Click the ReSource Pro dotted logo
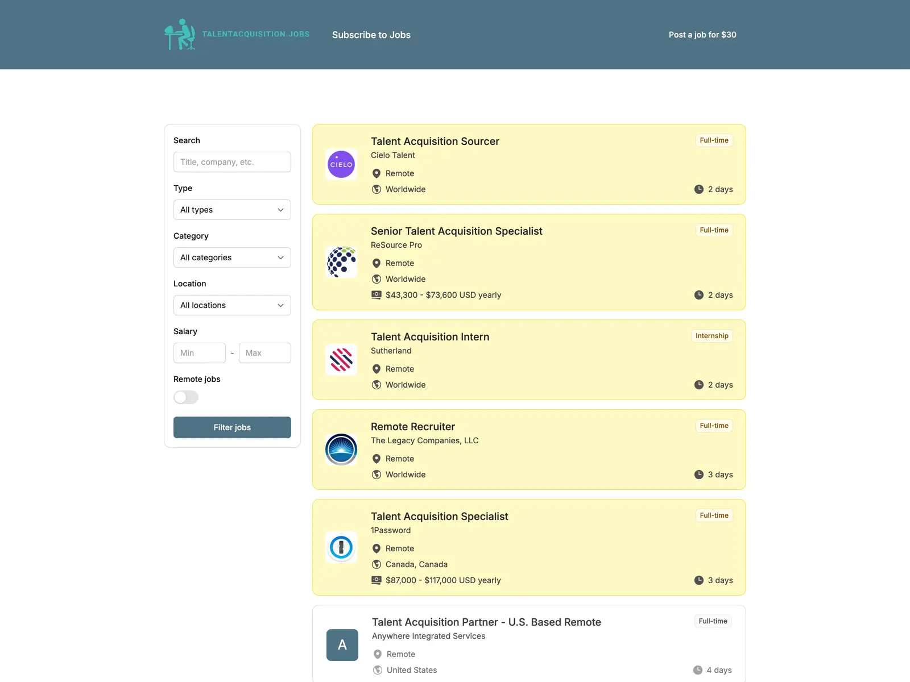 tap(341, 262)
